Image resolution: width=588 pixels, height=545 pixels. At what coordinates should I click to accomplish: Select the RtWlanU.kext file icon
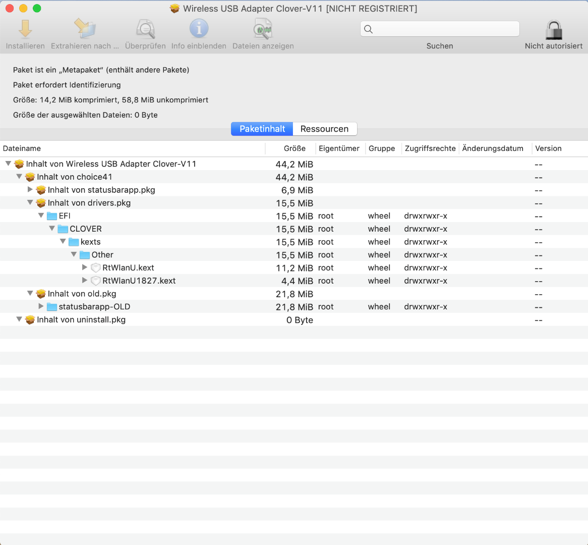[x=96, y=268]
